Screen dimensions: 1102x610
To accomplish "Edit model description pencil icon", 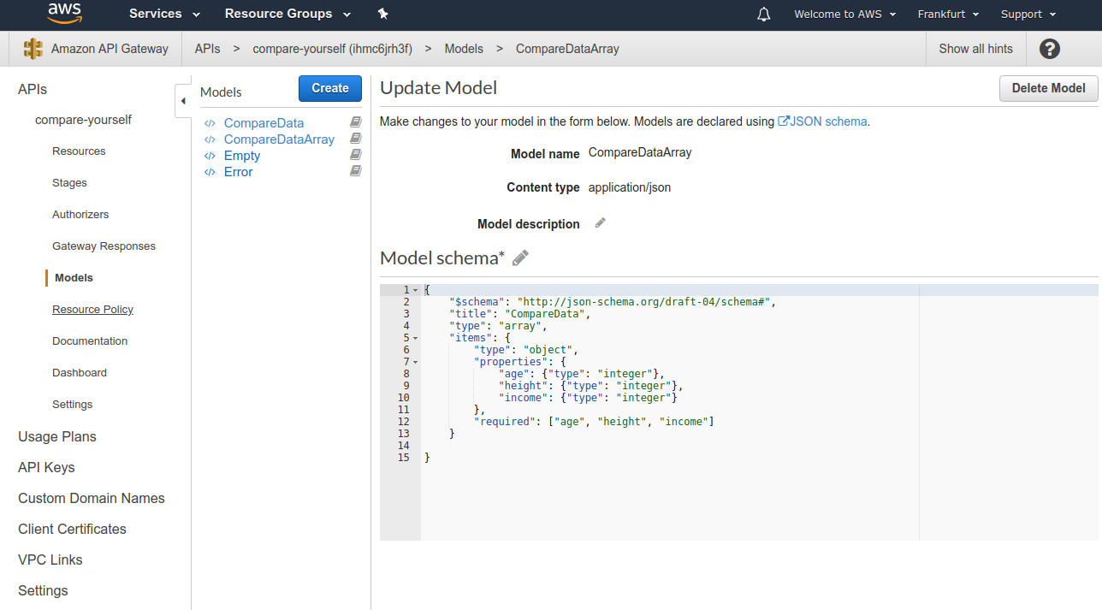I will pyautogui.click(x=601, y=223).
